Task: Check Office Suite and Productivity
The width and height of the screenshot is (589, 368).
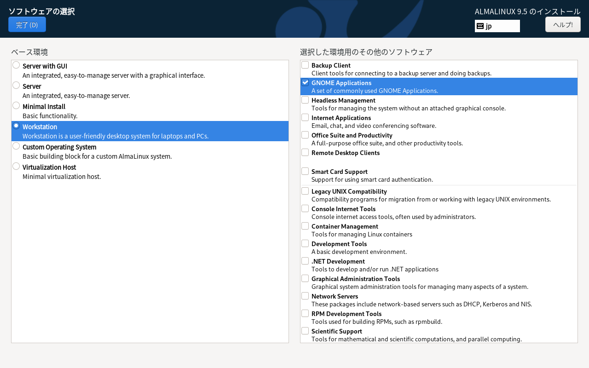Action: 305,135
